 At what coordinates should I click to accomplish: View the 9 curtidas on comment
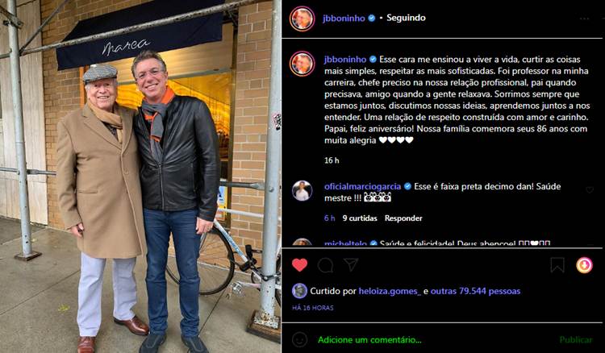[x=360, y=218]
